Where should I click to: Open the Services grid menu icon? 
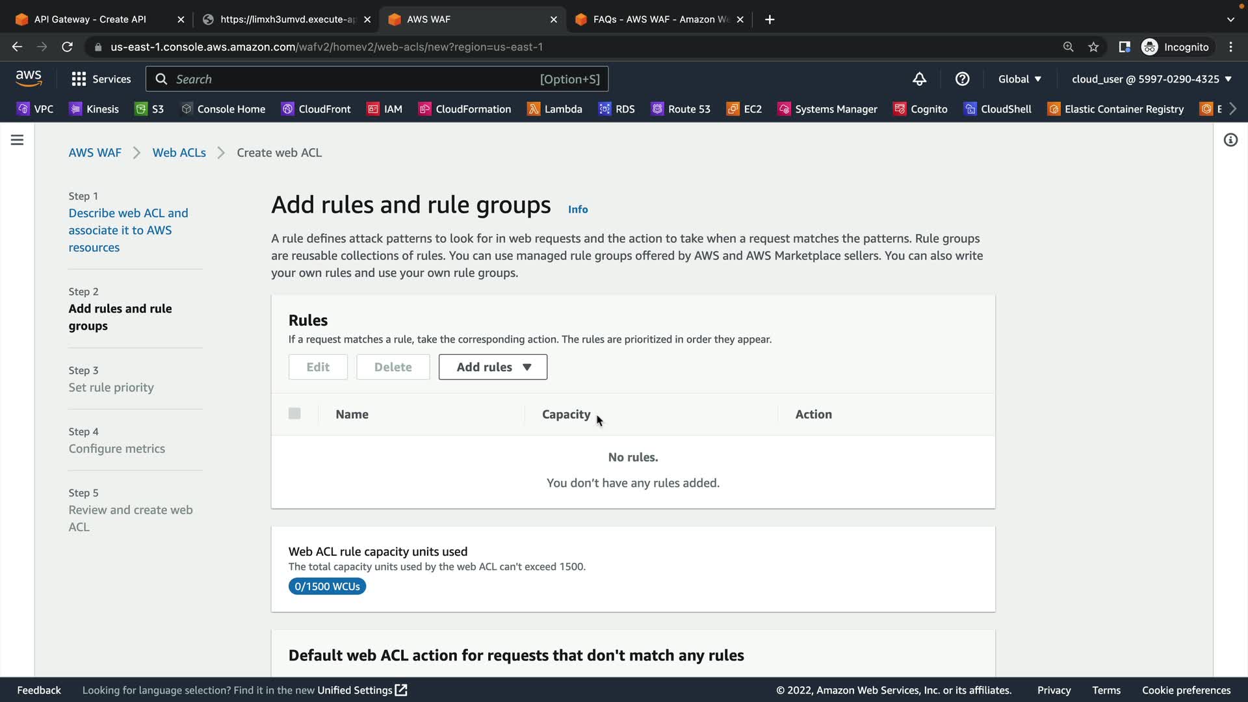(79, 79)
